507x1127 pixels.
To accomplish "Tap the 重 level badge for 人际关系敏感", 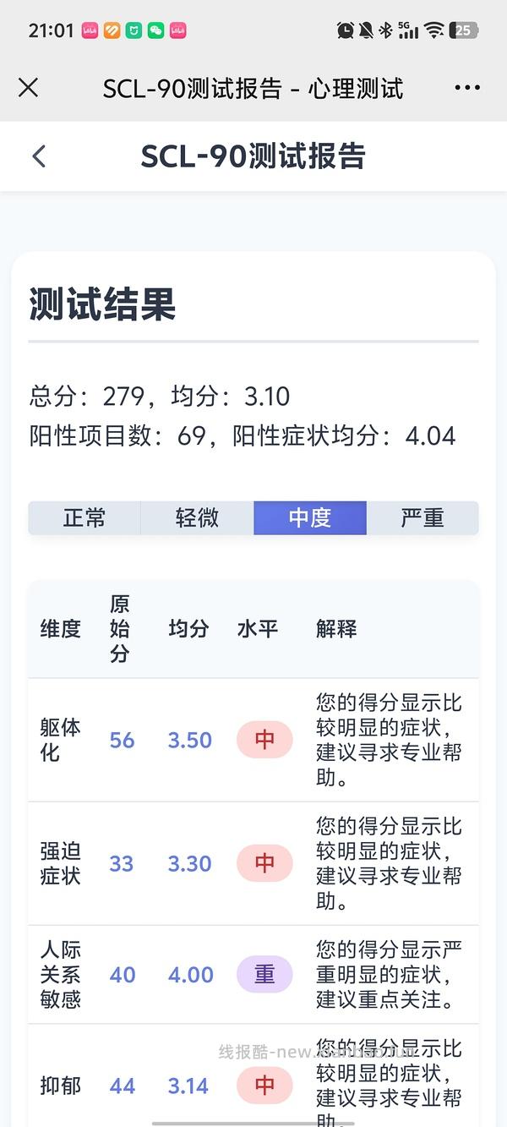I will click(x=264, y=975).
